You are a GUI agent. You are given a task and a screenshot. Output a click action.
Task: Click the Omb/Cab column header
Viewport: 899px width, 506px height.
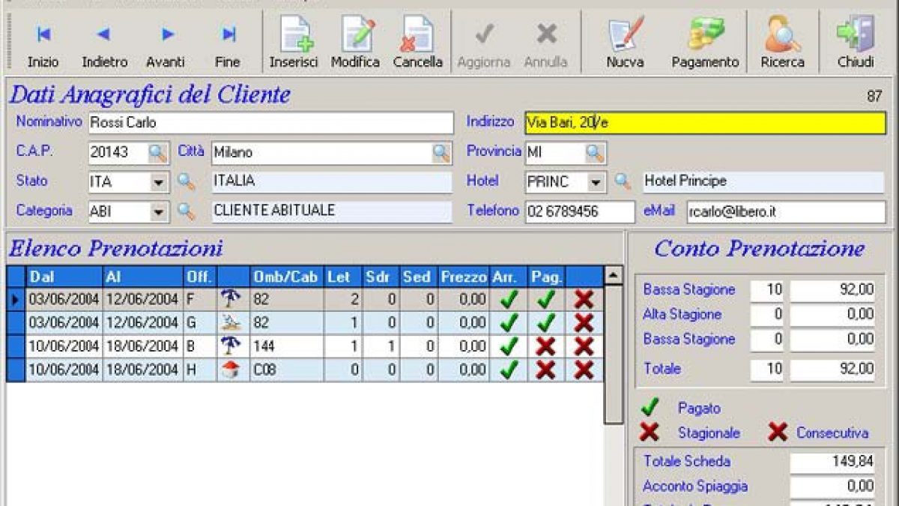(x=286, y=277)
